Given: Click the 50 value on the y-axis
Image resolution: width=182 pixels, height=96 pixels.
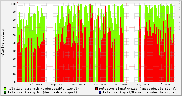Looking at the screenshot, I should pyautogui.click(x=14, y=43).
